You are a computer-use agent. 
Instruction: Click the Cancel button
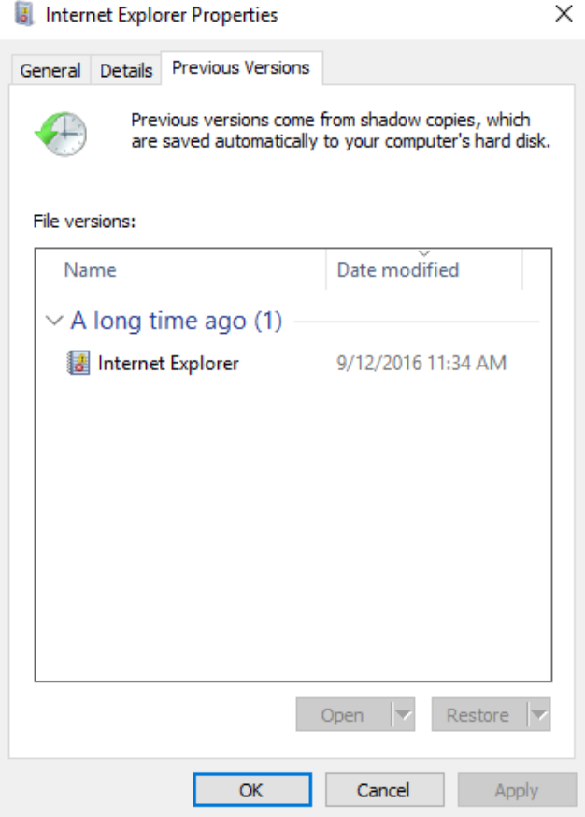pyautogui.click(x=384, y=790)
